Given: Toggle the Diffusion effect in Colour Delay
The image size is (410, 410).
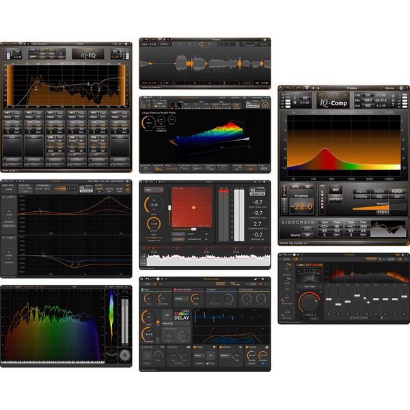Looking at the screenshot, I should [x=221, y=347].
